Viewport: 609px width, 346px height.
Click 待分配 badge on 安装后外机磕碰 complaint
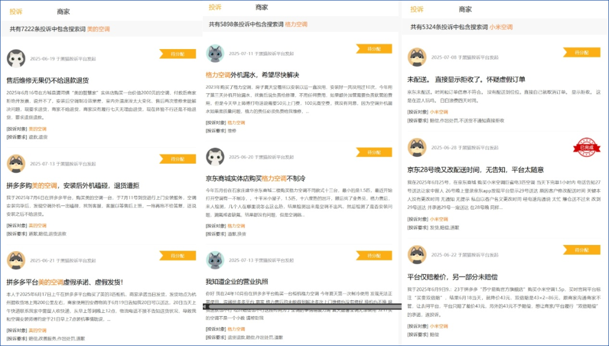[178, 159]
